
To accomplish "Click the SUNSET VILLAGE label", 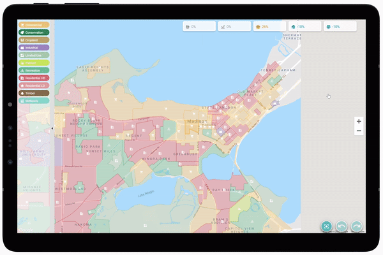I will click(71, 135).
